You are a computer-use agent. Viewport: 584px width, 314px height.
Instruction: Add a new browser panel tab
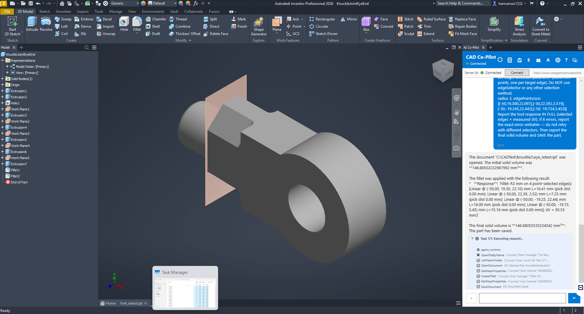click(x=21, y=47)
